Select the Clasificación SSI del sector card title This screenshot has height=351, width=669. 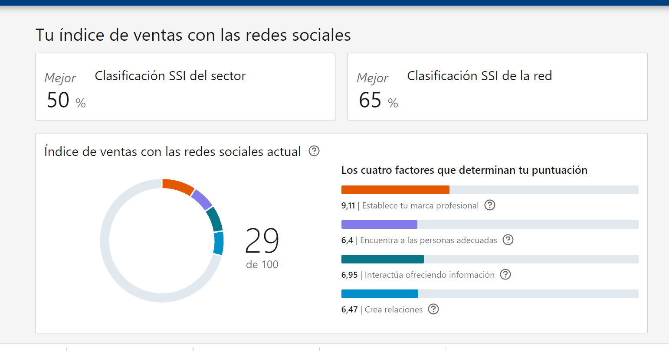tap(170, 76)
